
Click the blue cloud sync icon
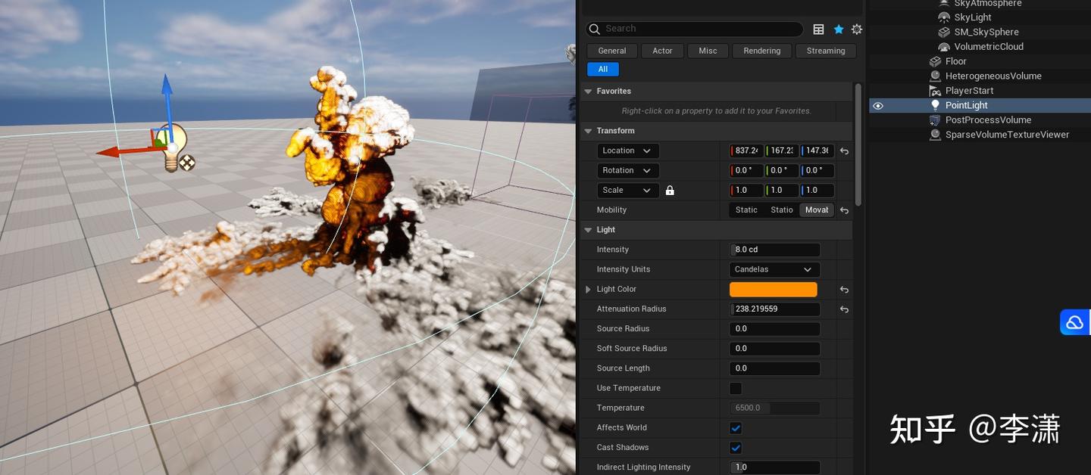[x=1074, y=323]
